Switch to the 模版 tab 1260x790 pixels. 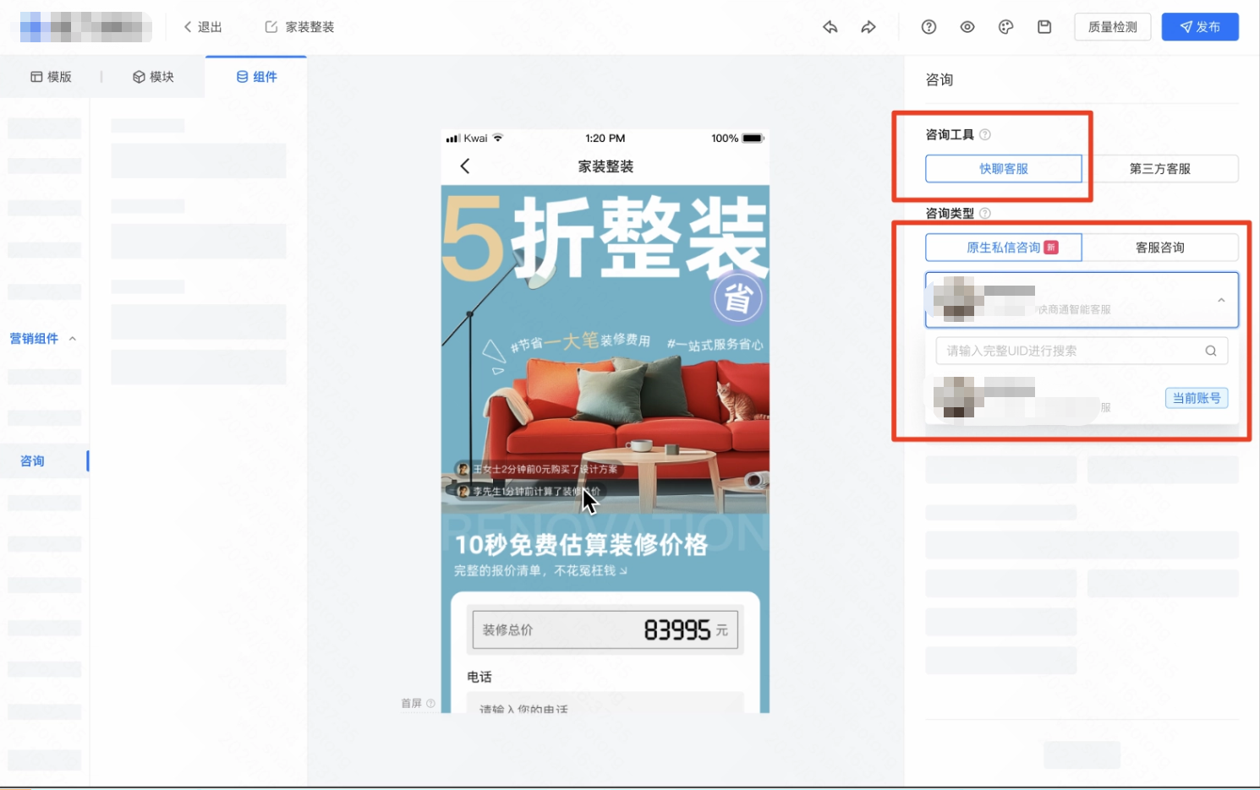(51, 76)
